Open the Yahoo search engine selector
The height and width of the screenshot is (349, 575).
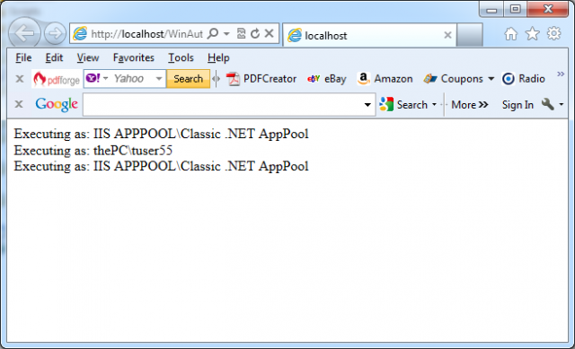click(x=97, y=78)
